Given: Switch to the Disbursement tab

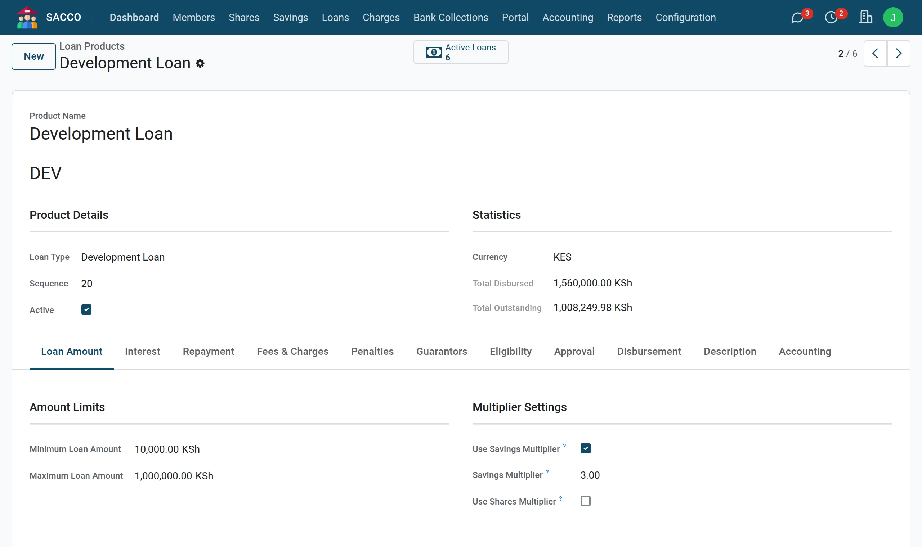Looking at the screenshot, I should [x=649, y=351].
